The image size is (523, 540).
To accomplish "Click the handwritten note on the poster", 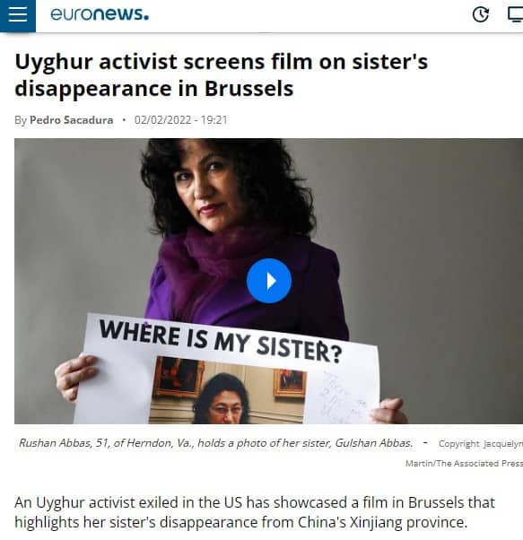I will click(x=343, y=396).
